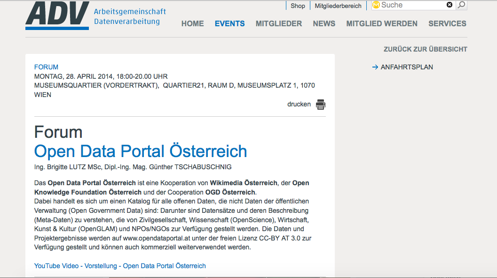Click the www.opendataportal.at text

157,238
